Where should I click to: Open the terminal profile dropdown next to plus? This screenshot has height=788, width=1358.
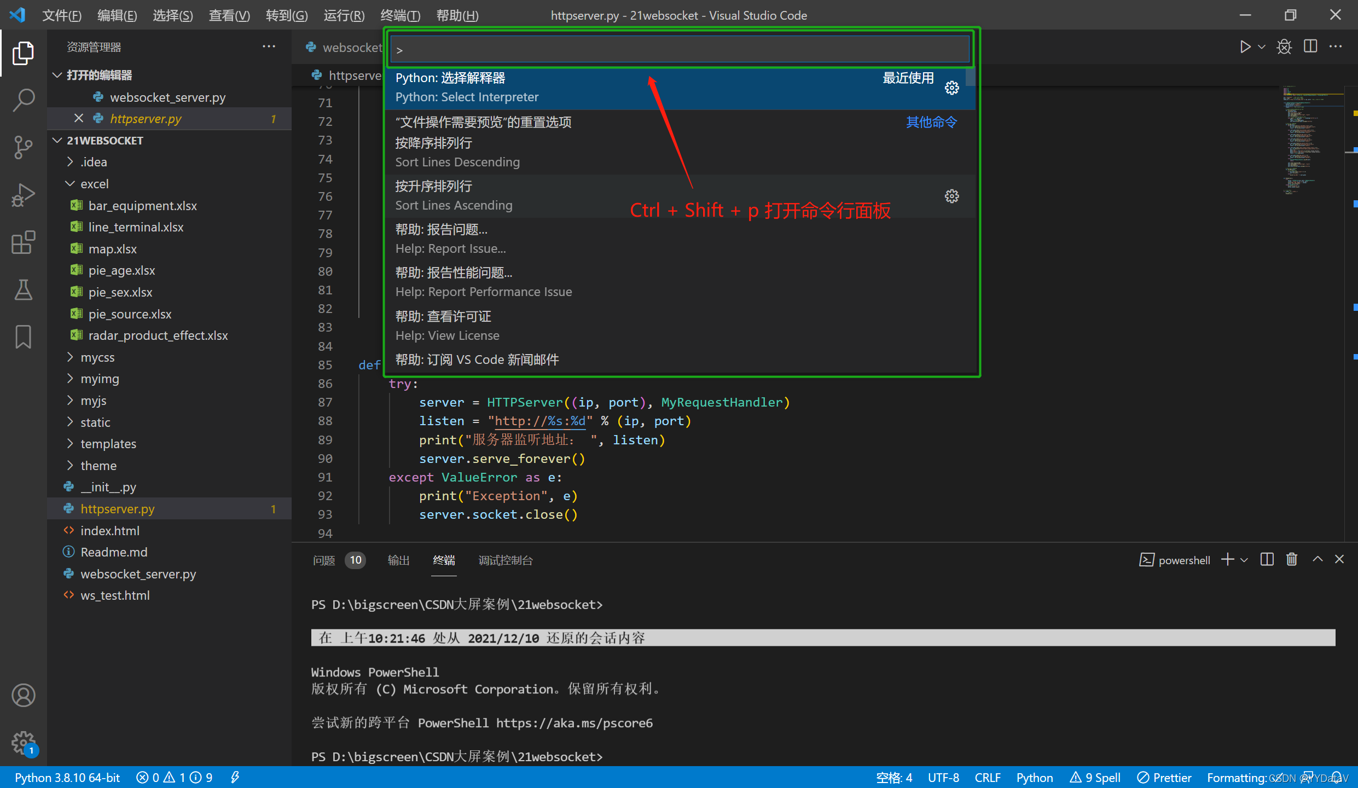point(1246,559)
